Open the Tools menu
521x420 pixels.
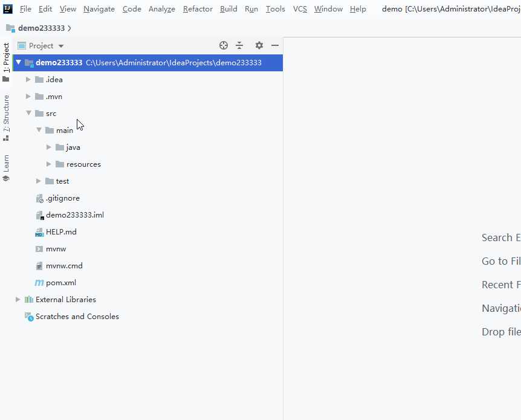276,9
